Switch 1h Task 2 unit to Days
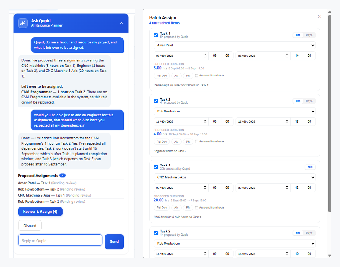This screenshot has height=267, width=340. pos(309,233)
